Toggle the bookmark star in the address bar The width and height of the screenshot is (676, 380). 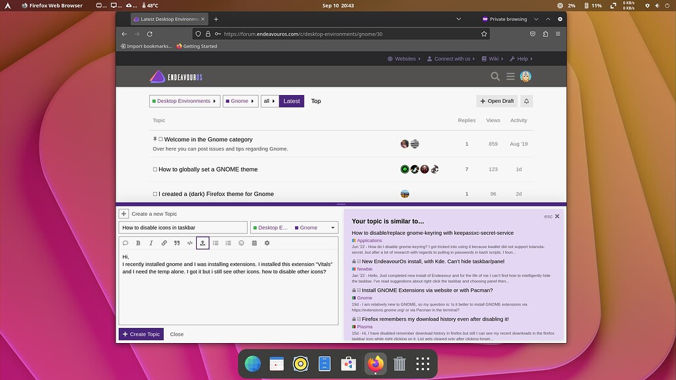tap(484, 34)
